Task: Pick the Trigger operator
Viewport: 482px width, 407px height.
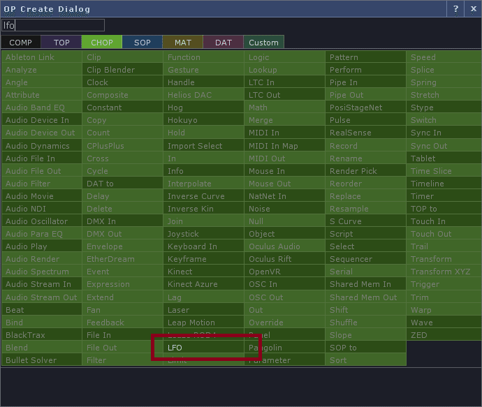Action: [444, 284]
